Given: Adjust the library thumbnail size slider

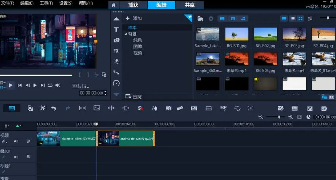Looking at the screenshot, I should click(x=328, y=18).
